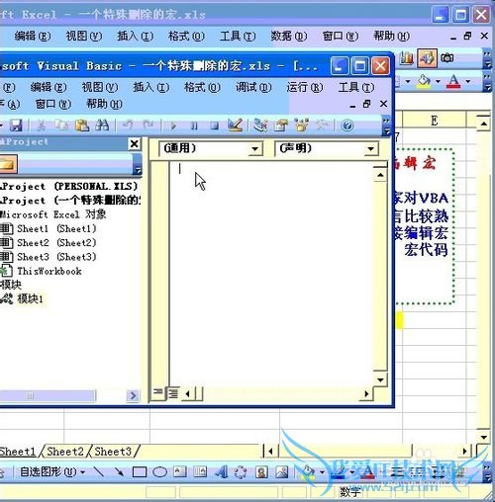Viewport: 495px width, 502px height.
Task: Redo using the VBA Redo arrow
Action: (x=148, y=125)
